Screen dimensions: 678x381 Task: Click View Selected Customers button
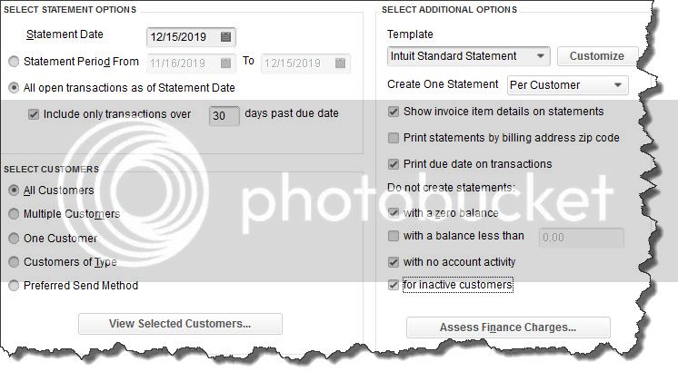click(180, 324)
